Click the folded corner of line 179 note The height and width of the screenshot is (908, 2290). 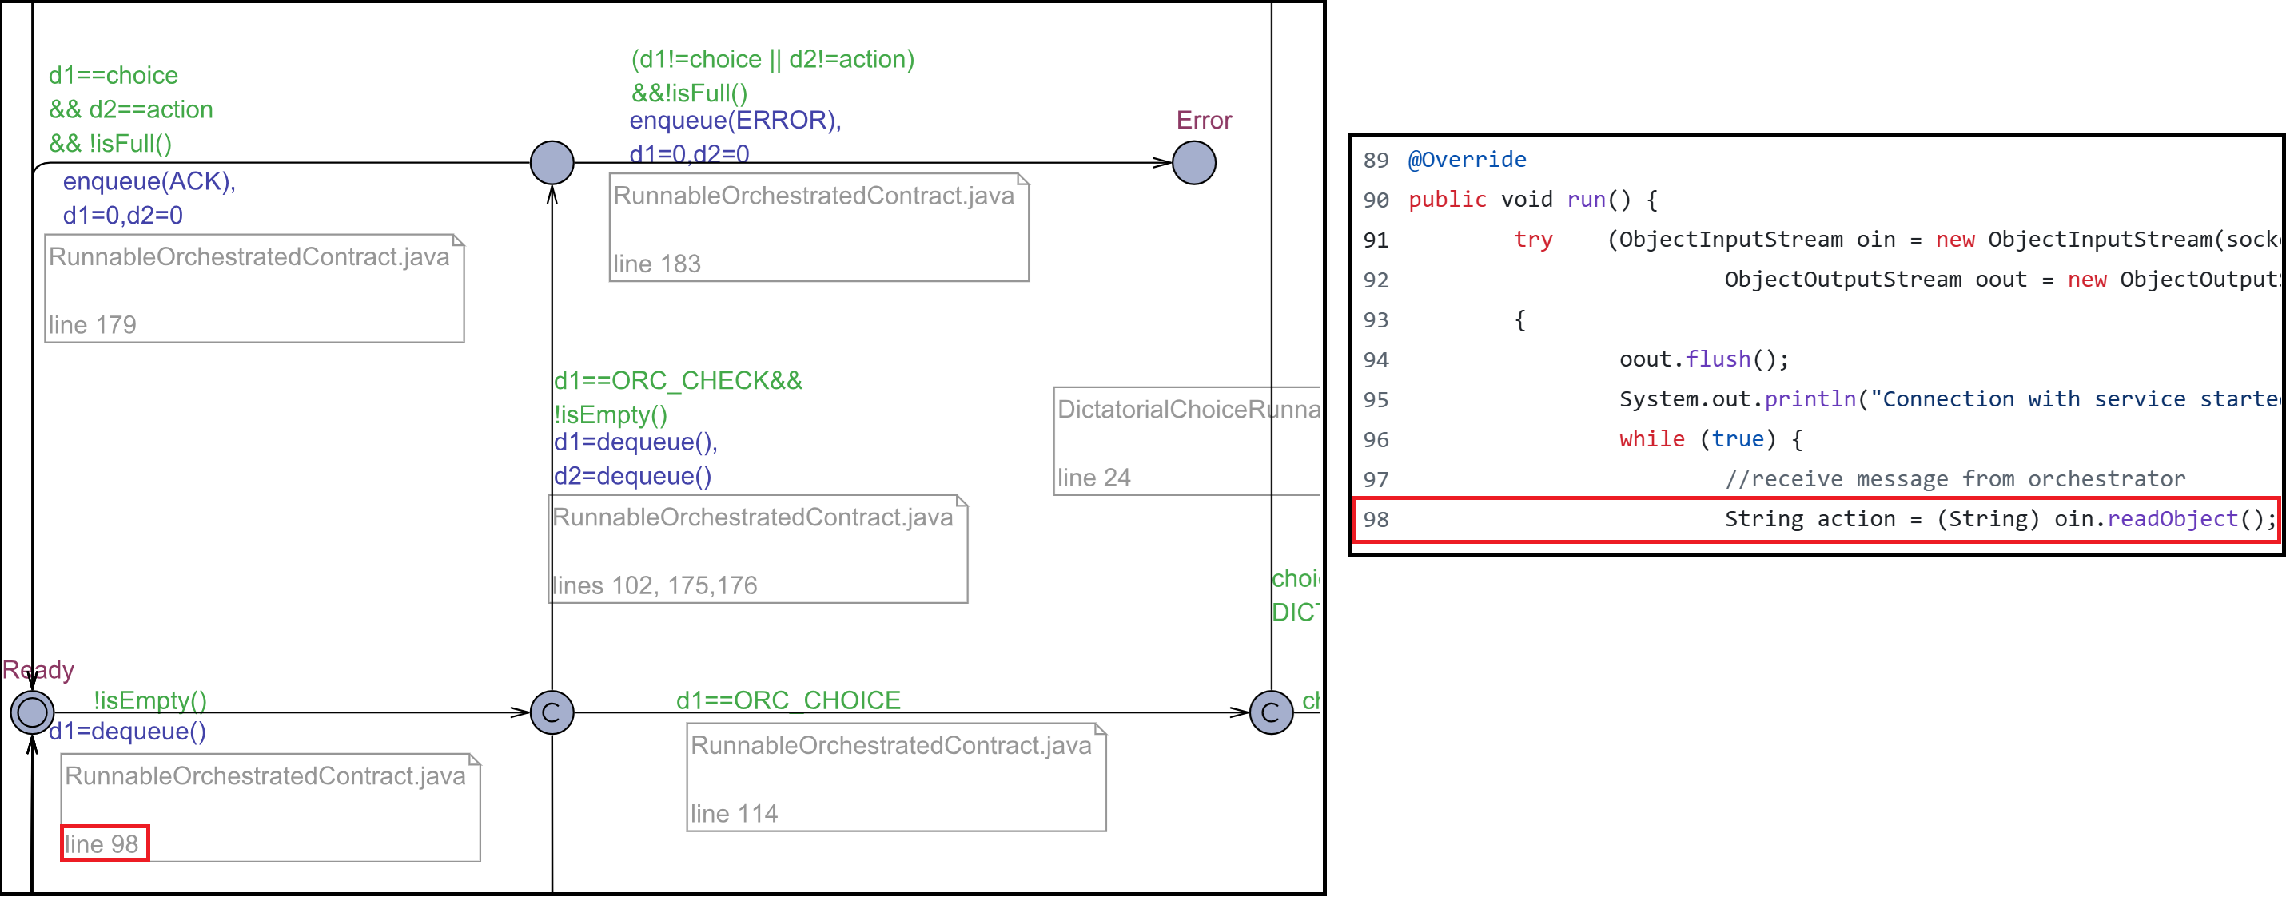click(x=458, y=240)
